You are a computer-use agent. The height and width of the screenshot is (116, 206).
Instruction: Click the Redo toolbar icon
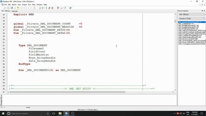[x=24, y=8]
